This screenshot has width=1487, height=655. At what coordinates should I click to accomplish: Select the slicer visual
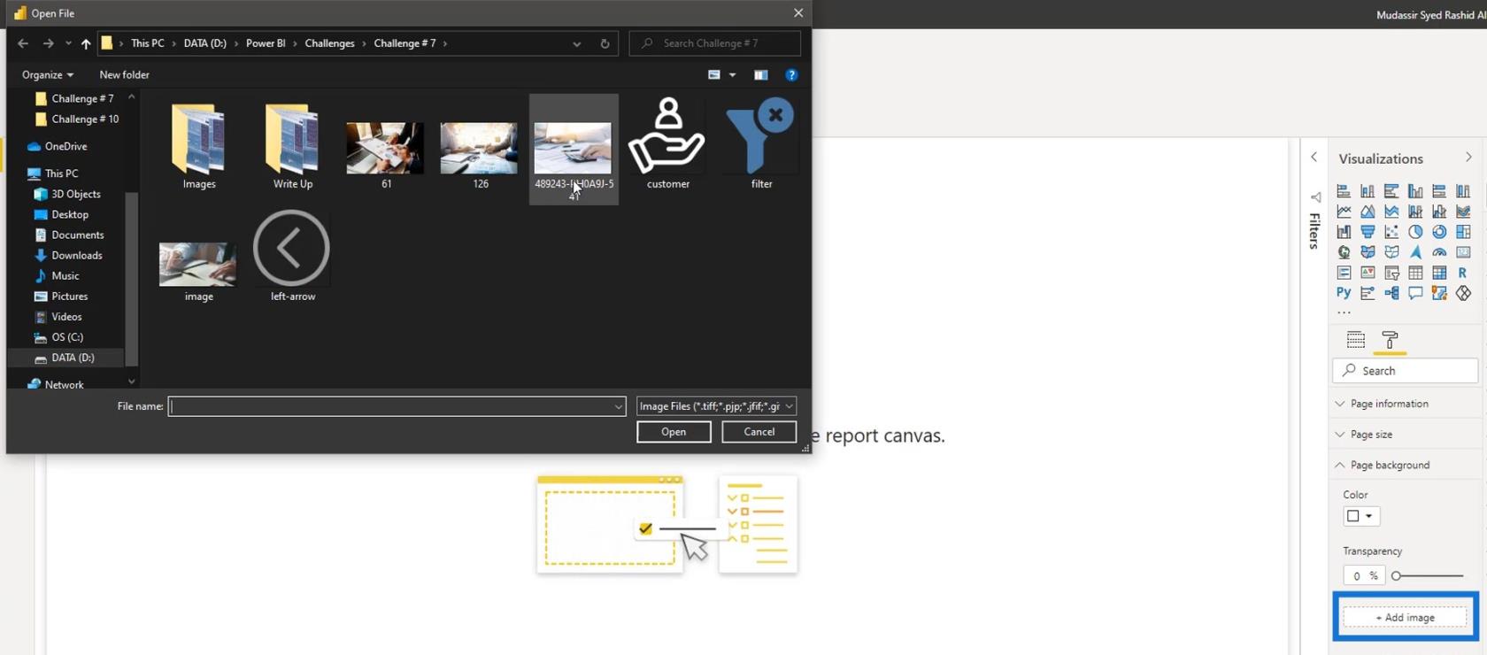tap(1391, 273)
